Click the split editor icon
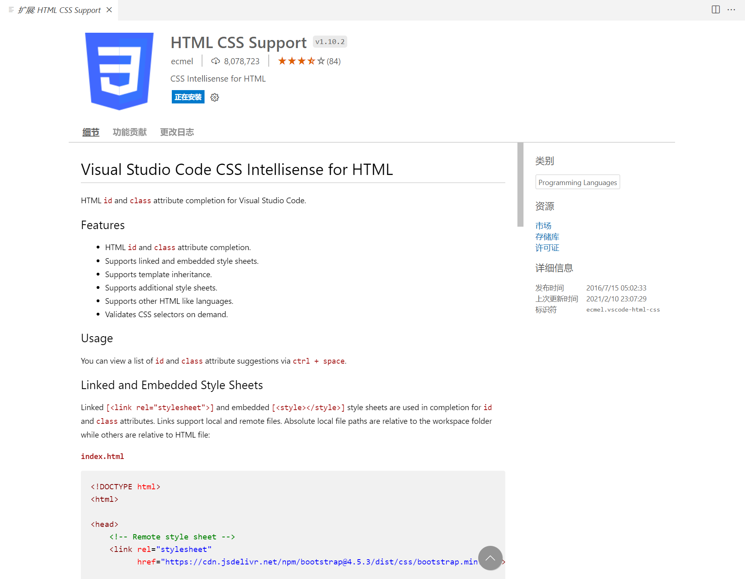 coord(715,10)
